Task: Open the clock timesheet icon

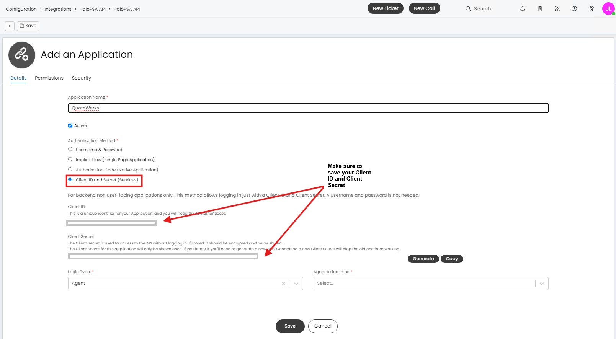Action: pyautogui.click(x=574, y=8)
